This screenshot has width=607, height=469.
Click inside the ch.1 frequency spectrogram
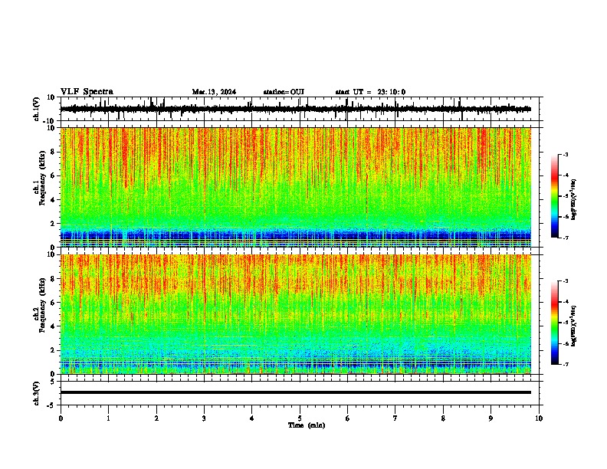click(x=296, y=187)
